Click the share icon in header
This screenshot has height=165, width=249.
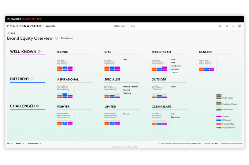(x=227, y=26)
